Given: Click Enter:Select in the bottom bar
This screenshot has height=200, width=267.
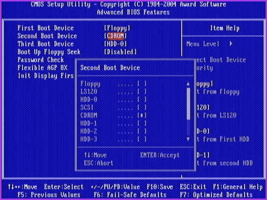Looking at the screenshot, I should [64, 187].
